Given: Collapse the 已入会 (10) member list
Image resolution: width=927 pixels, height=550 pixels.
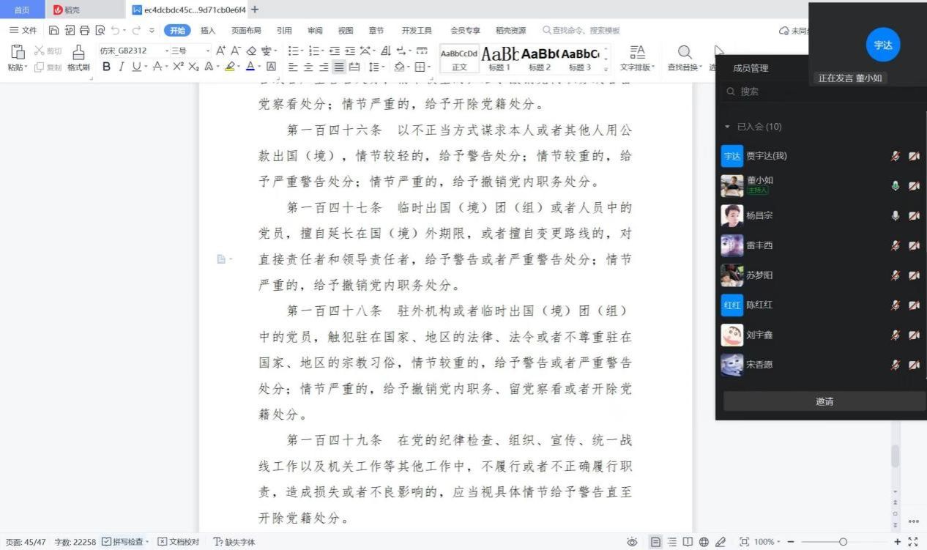Looking at the screenshot, I should 727,127.
